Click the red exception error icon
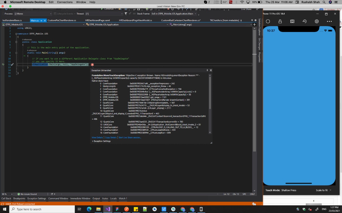The width and height of the screenshot is (342, 213). (92, 65)
